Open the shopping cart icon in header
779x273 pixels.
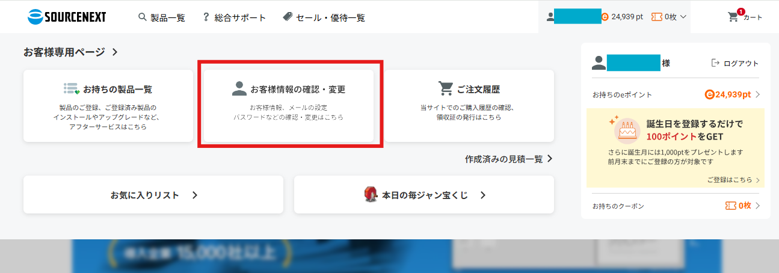pos(733,17)
